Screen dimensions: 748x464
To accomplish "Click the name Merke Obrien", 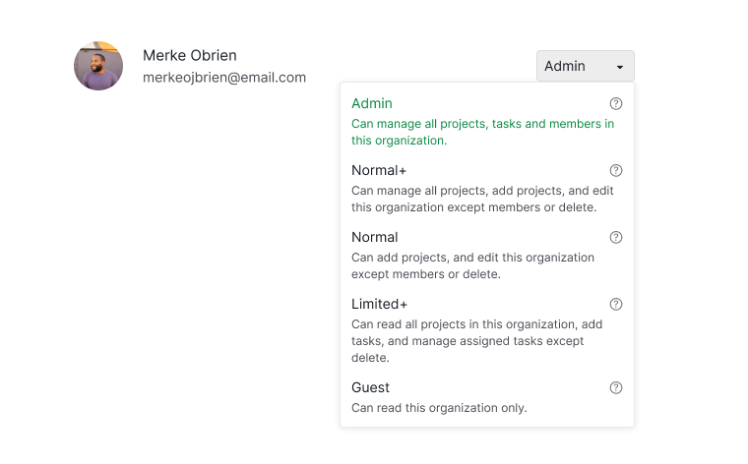I will 190,55.
